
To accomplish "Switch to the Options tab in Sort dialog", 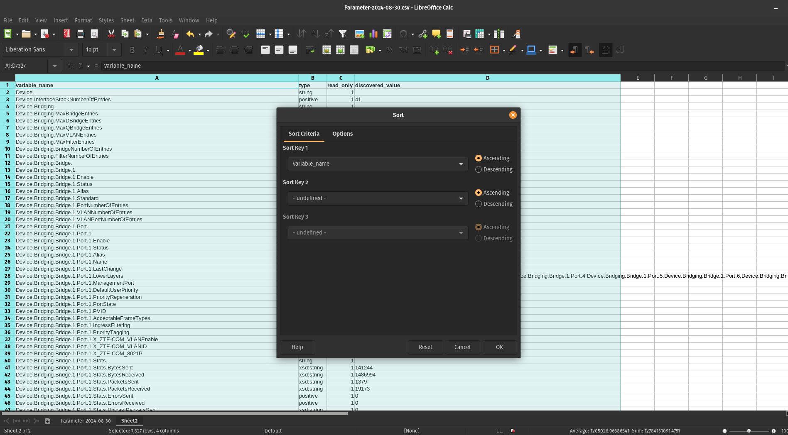I will (342, 134).
